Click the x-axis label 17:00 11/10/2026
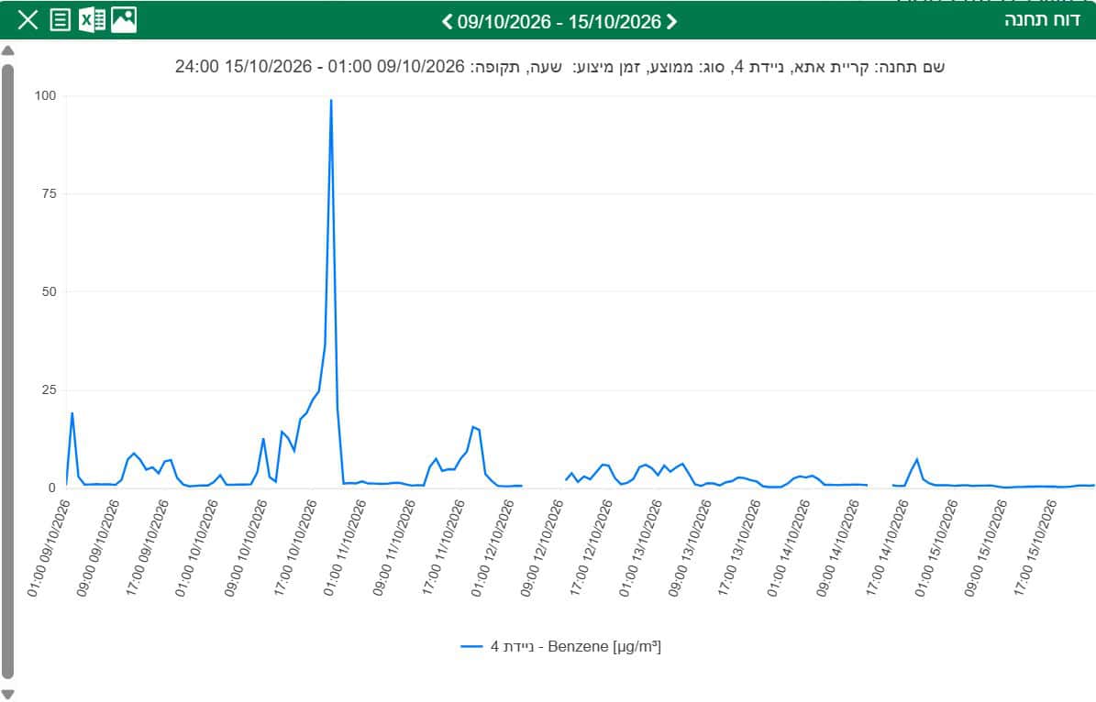This screenshot has width=1096, height=702. click(x=443, y=548)
